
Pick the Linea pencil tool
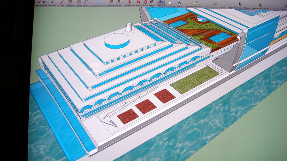62,2
